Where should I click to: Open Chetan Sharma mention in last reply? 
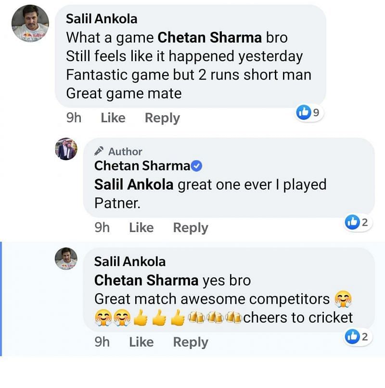[x=146, y=280]
